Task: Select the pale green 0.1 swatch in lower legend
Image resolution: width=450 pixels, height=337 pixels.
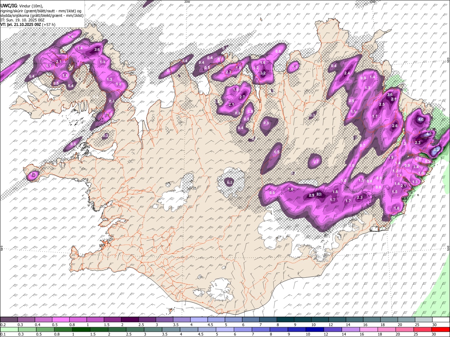Action: point(9,329)
